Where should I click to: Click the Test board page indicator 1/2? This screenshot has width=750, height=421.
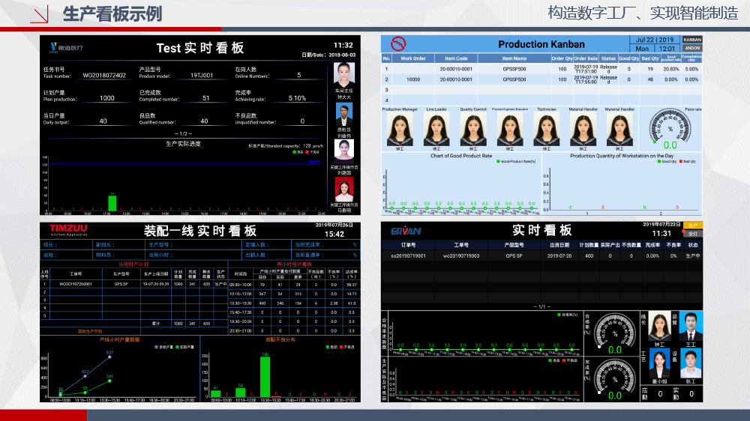tap(183, 134)
